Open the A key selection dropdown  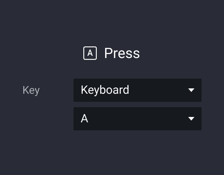tap(137, 119)
